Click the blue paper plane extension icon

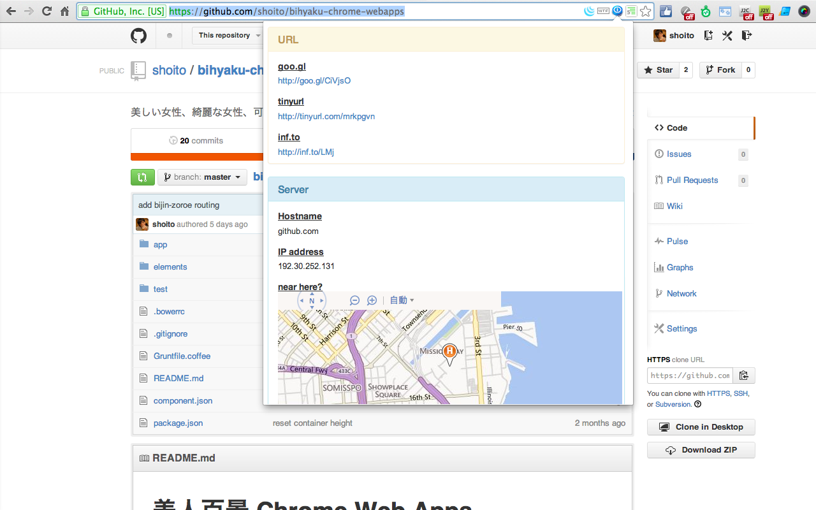point(785,11)
